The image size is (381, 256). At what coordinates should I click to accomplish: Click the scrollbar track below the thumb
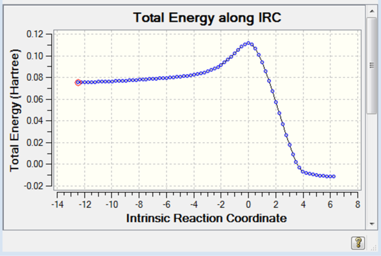tap(372, 166)
